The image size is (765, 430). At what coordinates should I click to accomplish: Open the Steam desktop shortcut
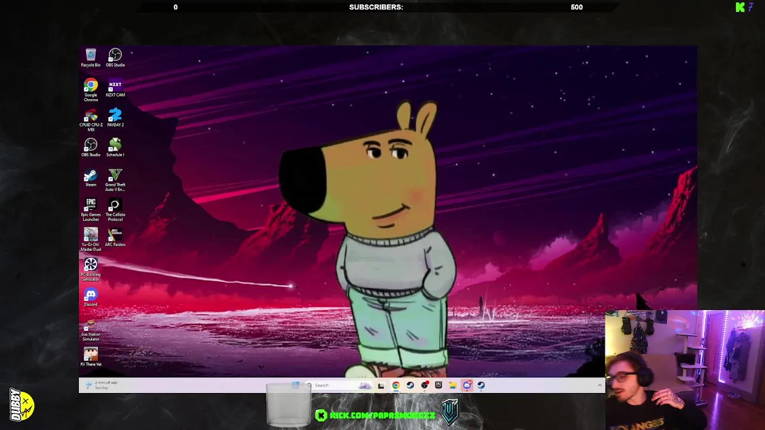pyautogui.click(x=91, y=178)
